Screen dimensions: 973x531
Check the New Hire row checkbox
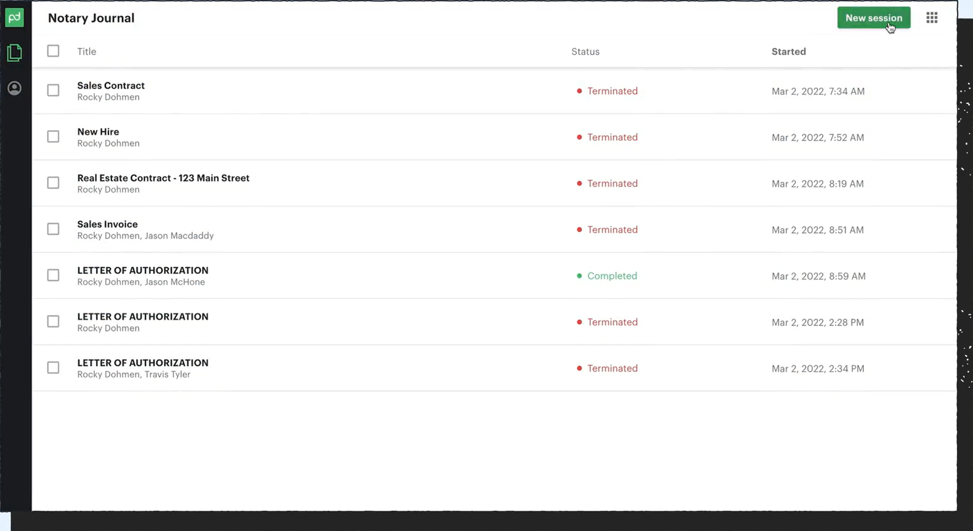(54, 137)
